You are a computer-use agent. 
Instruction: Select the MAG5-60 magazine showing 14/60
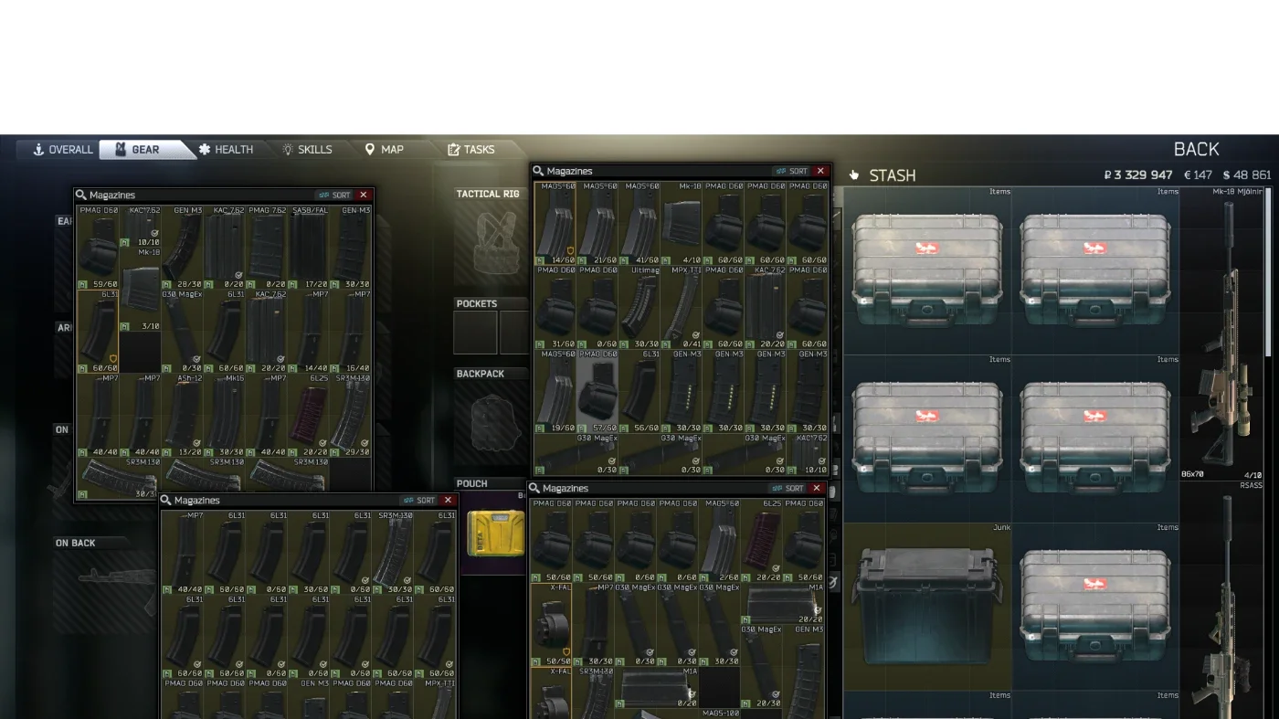pos(555,224)
